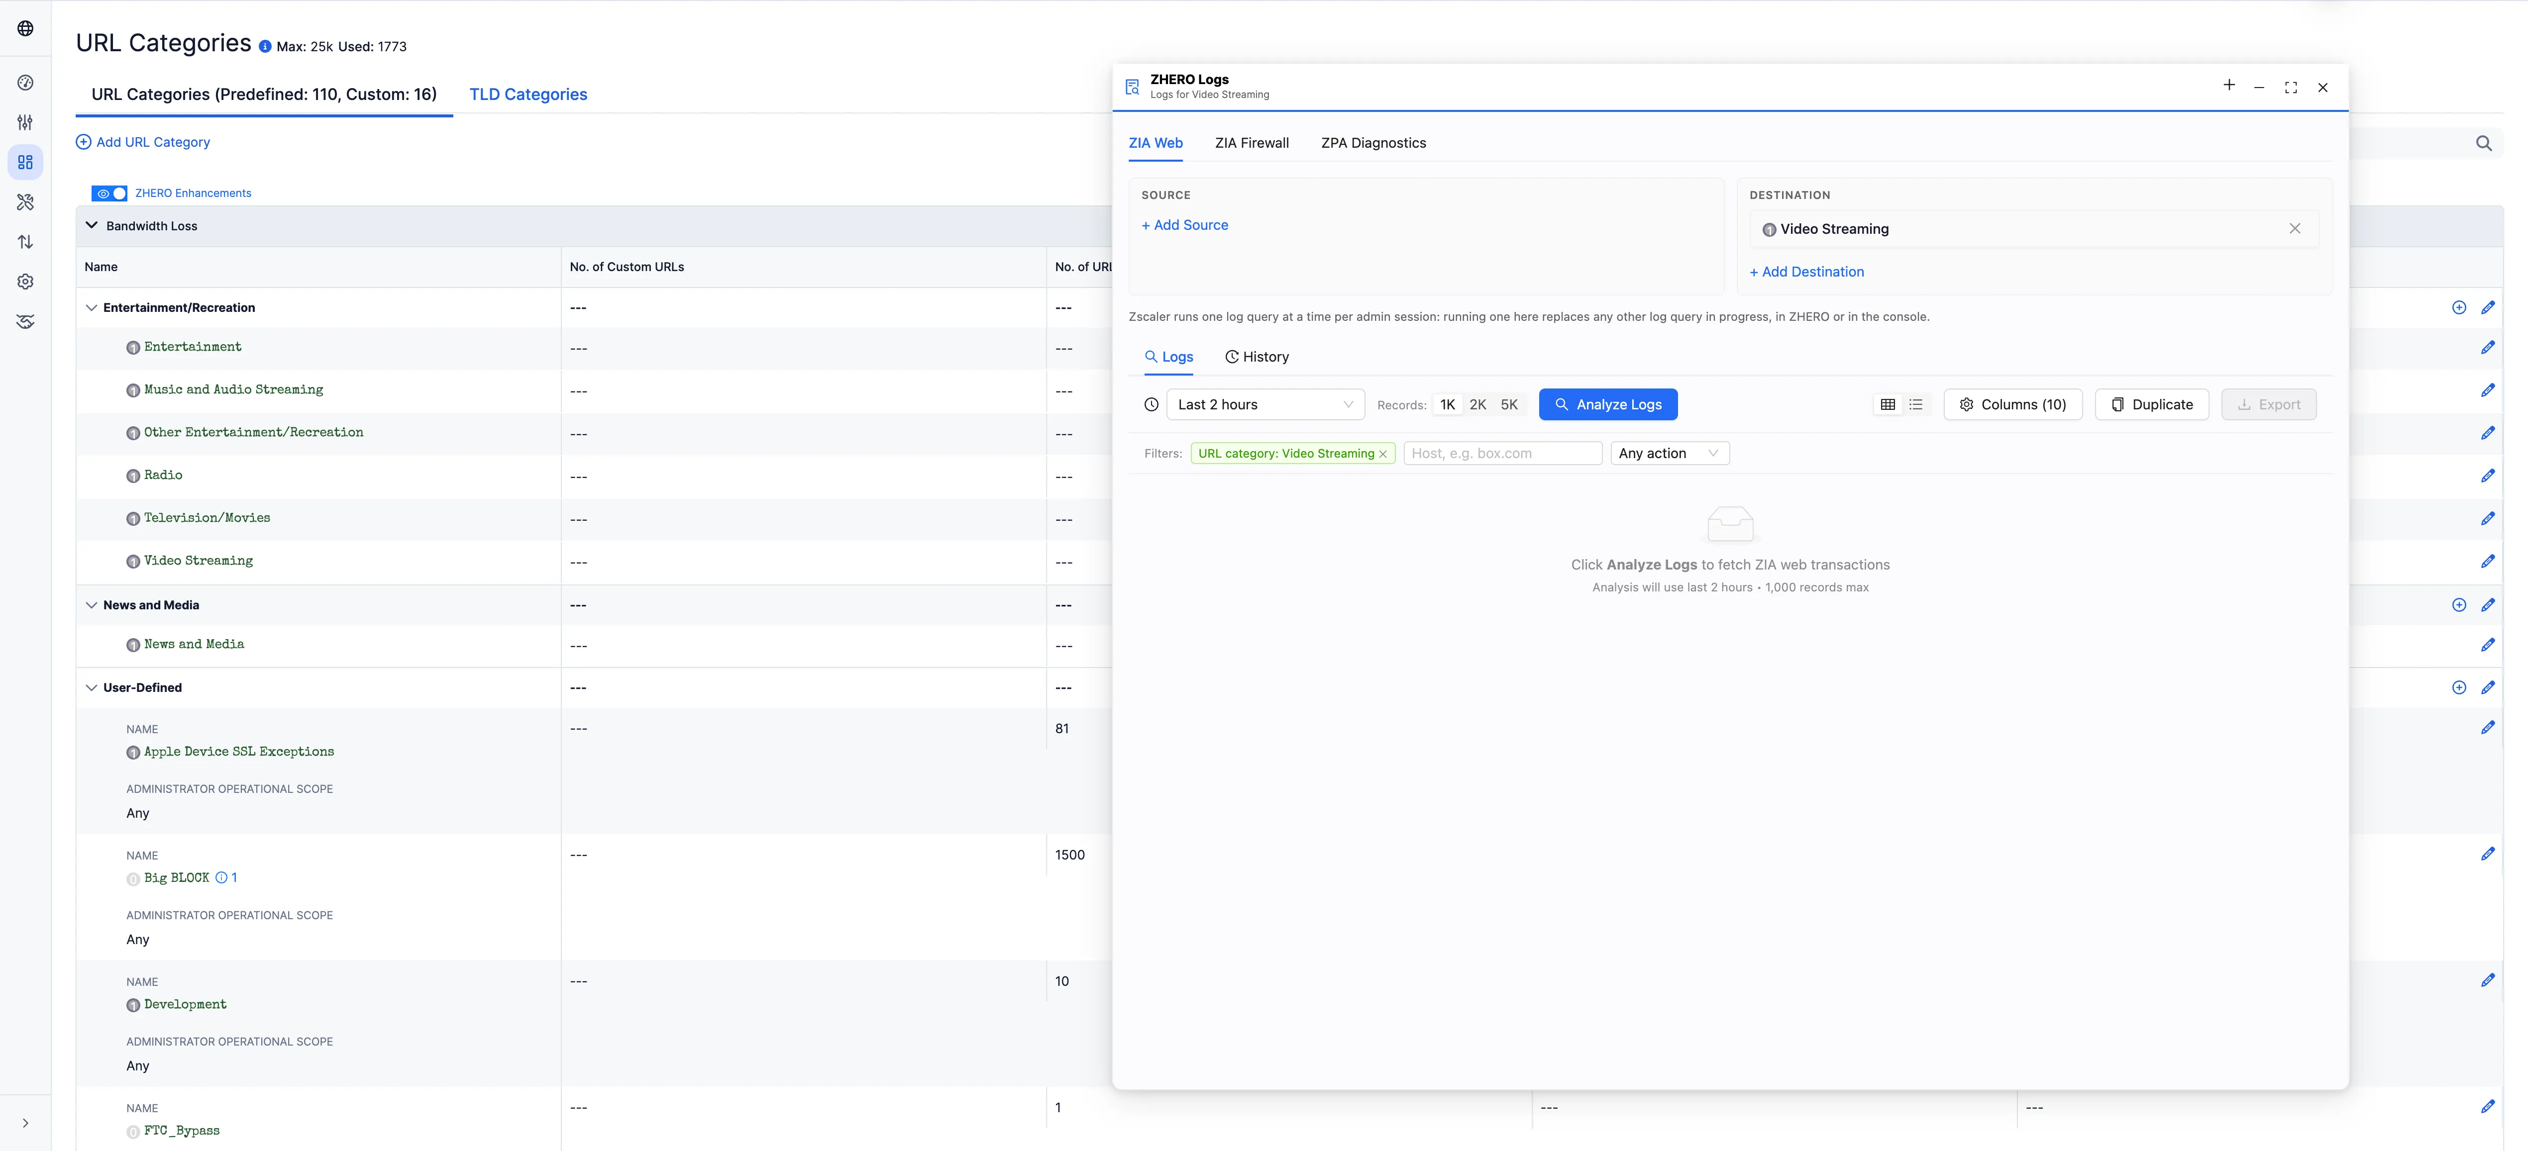Screen dimensions: 2528x1151
Task: Click the clock icon beside time range
Action: [1151, 404]
